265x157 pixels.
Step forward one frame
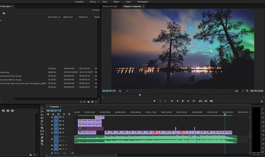[188, 101]
